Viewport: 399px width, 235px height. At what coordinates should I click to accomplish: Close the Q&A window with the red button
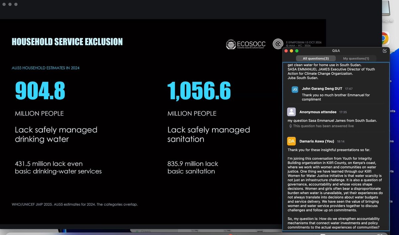pos(286,51)
